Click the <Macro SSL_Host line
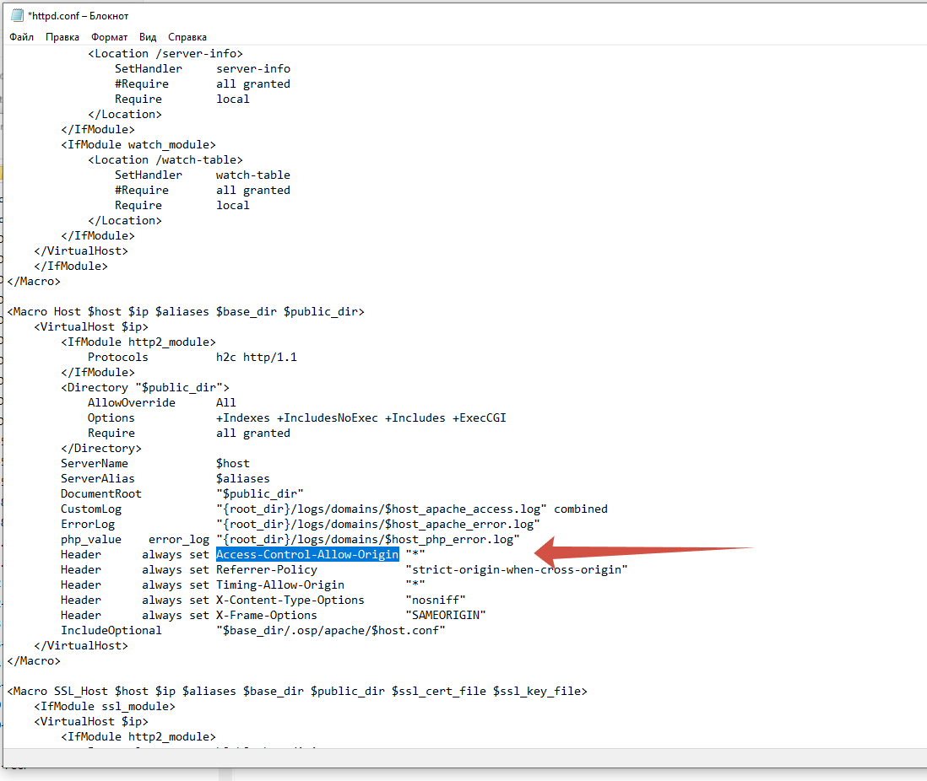Image resolution: width=927 pixels, height=781 pixels. click(297, 692)
